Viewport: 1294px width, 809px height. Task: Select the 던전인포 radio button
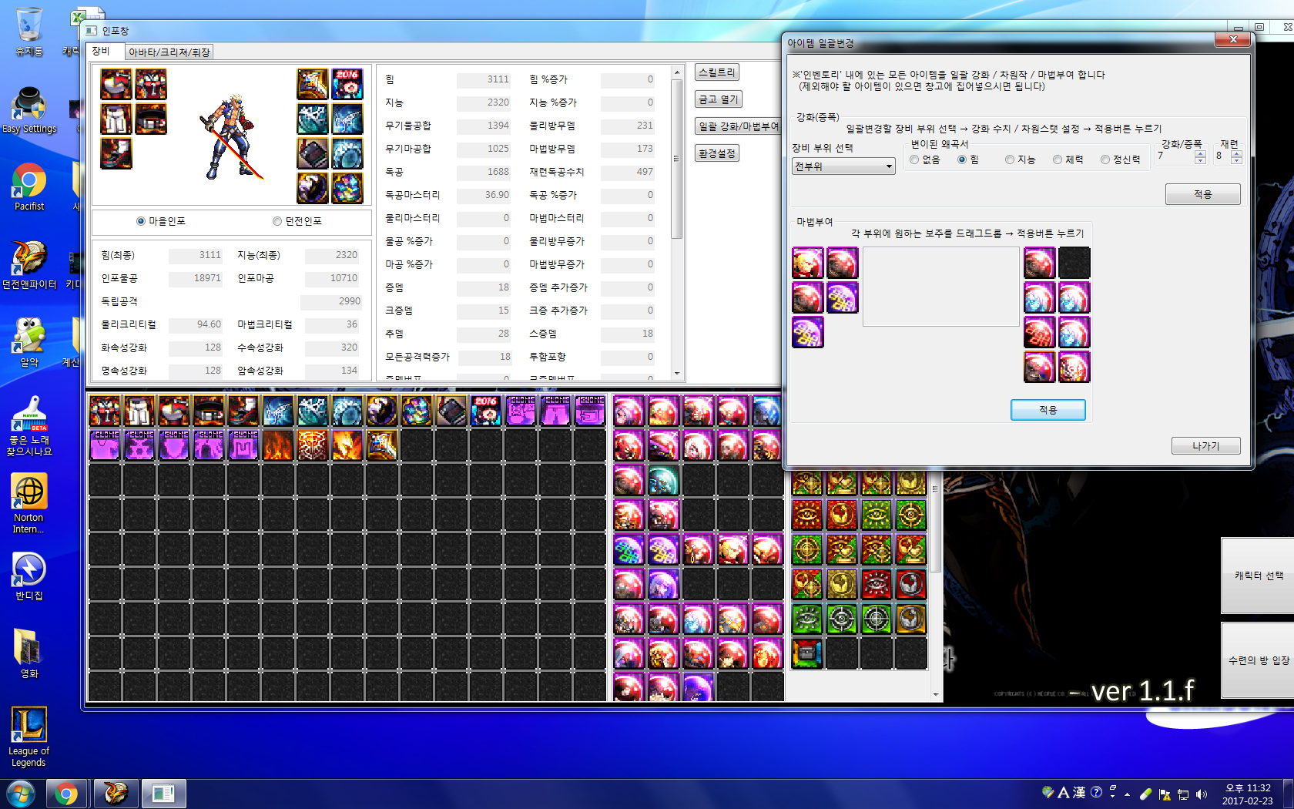pos(277,221)
